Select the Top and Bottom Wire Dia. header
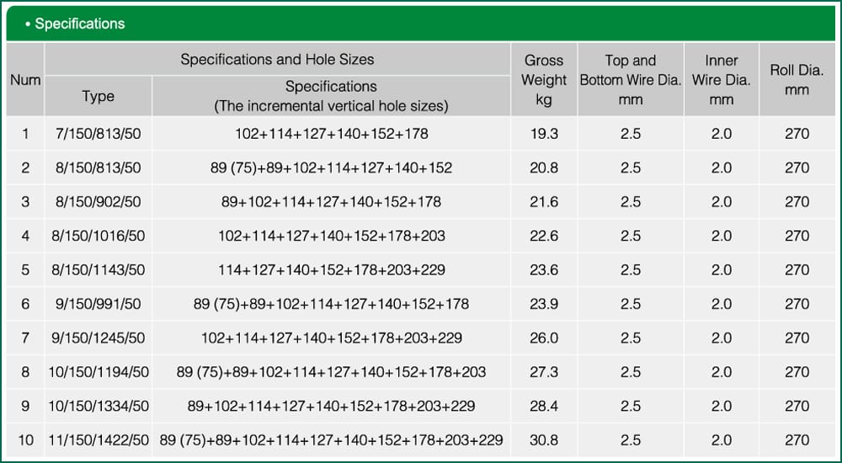 click(631, 80)
